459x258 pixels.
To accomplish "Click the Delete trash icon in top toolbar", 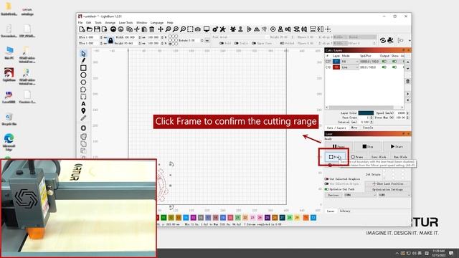I will (151, 29).
